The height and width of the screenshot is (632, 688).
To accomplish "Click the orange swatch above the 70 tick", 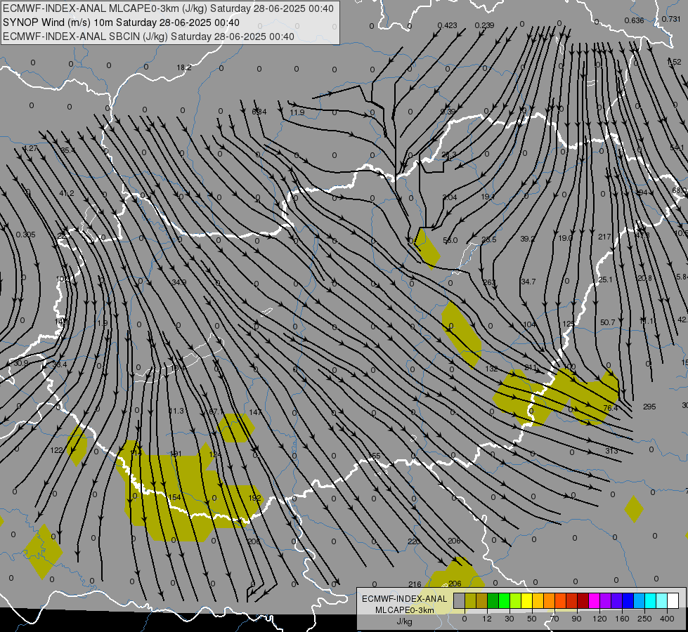I will pos(549,600).
